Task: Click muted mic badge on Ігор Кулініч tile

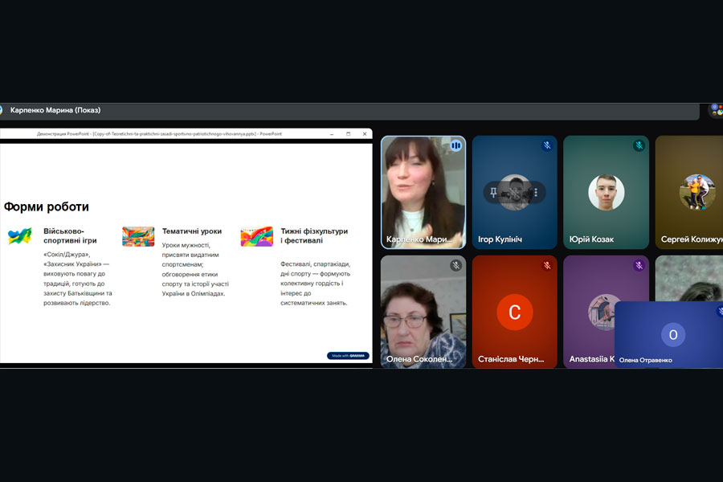Action: pos(547,145)
